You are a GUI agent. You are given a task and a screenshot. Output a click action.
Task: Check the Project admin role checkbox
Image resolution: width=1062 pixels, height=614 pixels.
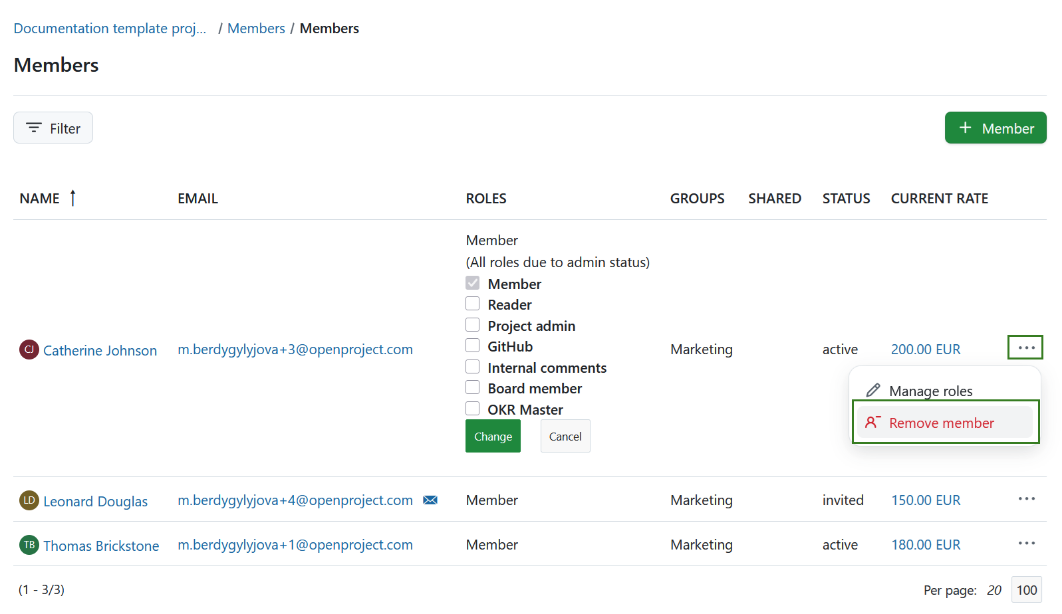point(472,325)
